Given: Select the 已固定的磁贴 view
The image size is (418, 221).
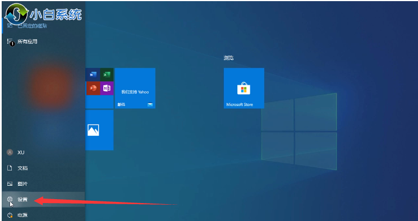Looking at the screenshot, I should pos(43,26).
